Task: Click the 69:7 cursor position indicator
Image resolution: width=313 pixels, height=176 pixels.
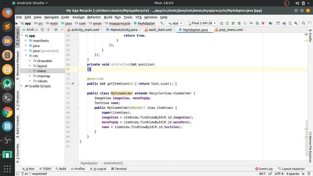Action: 262,174
